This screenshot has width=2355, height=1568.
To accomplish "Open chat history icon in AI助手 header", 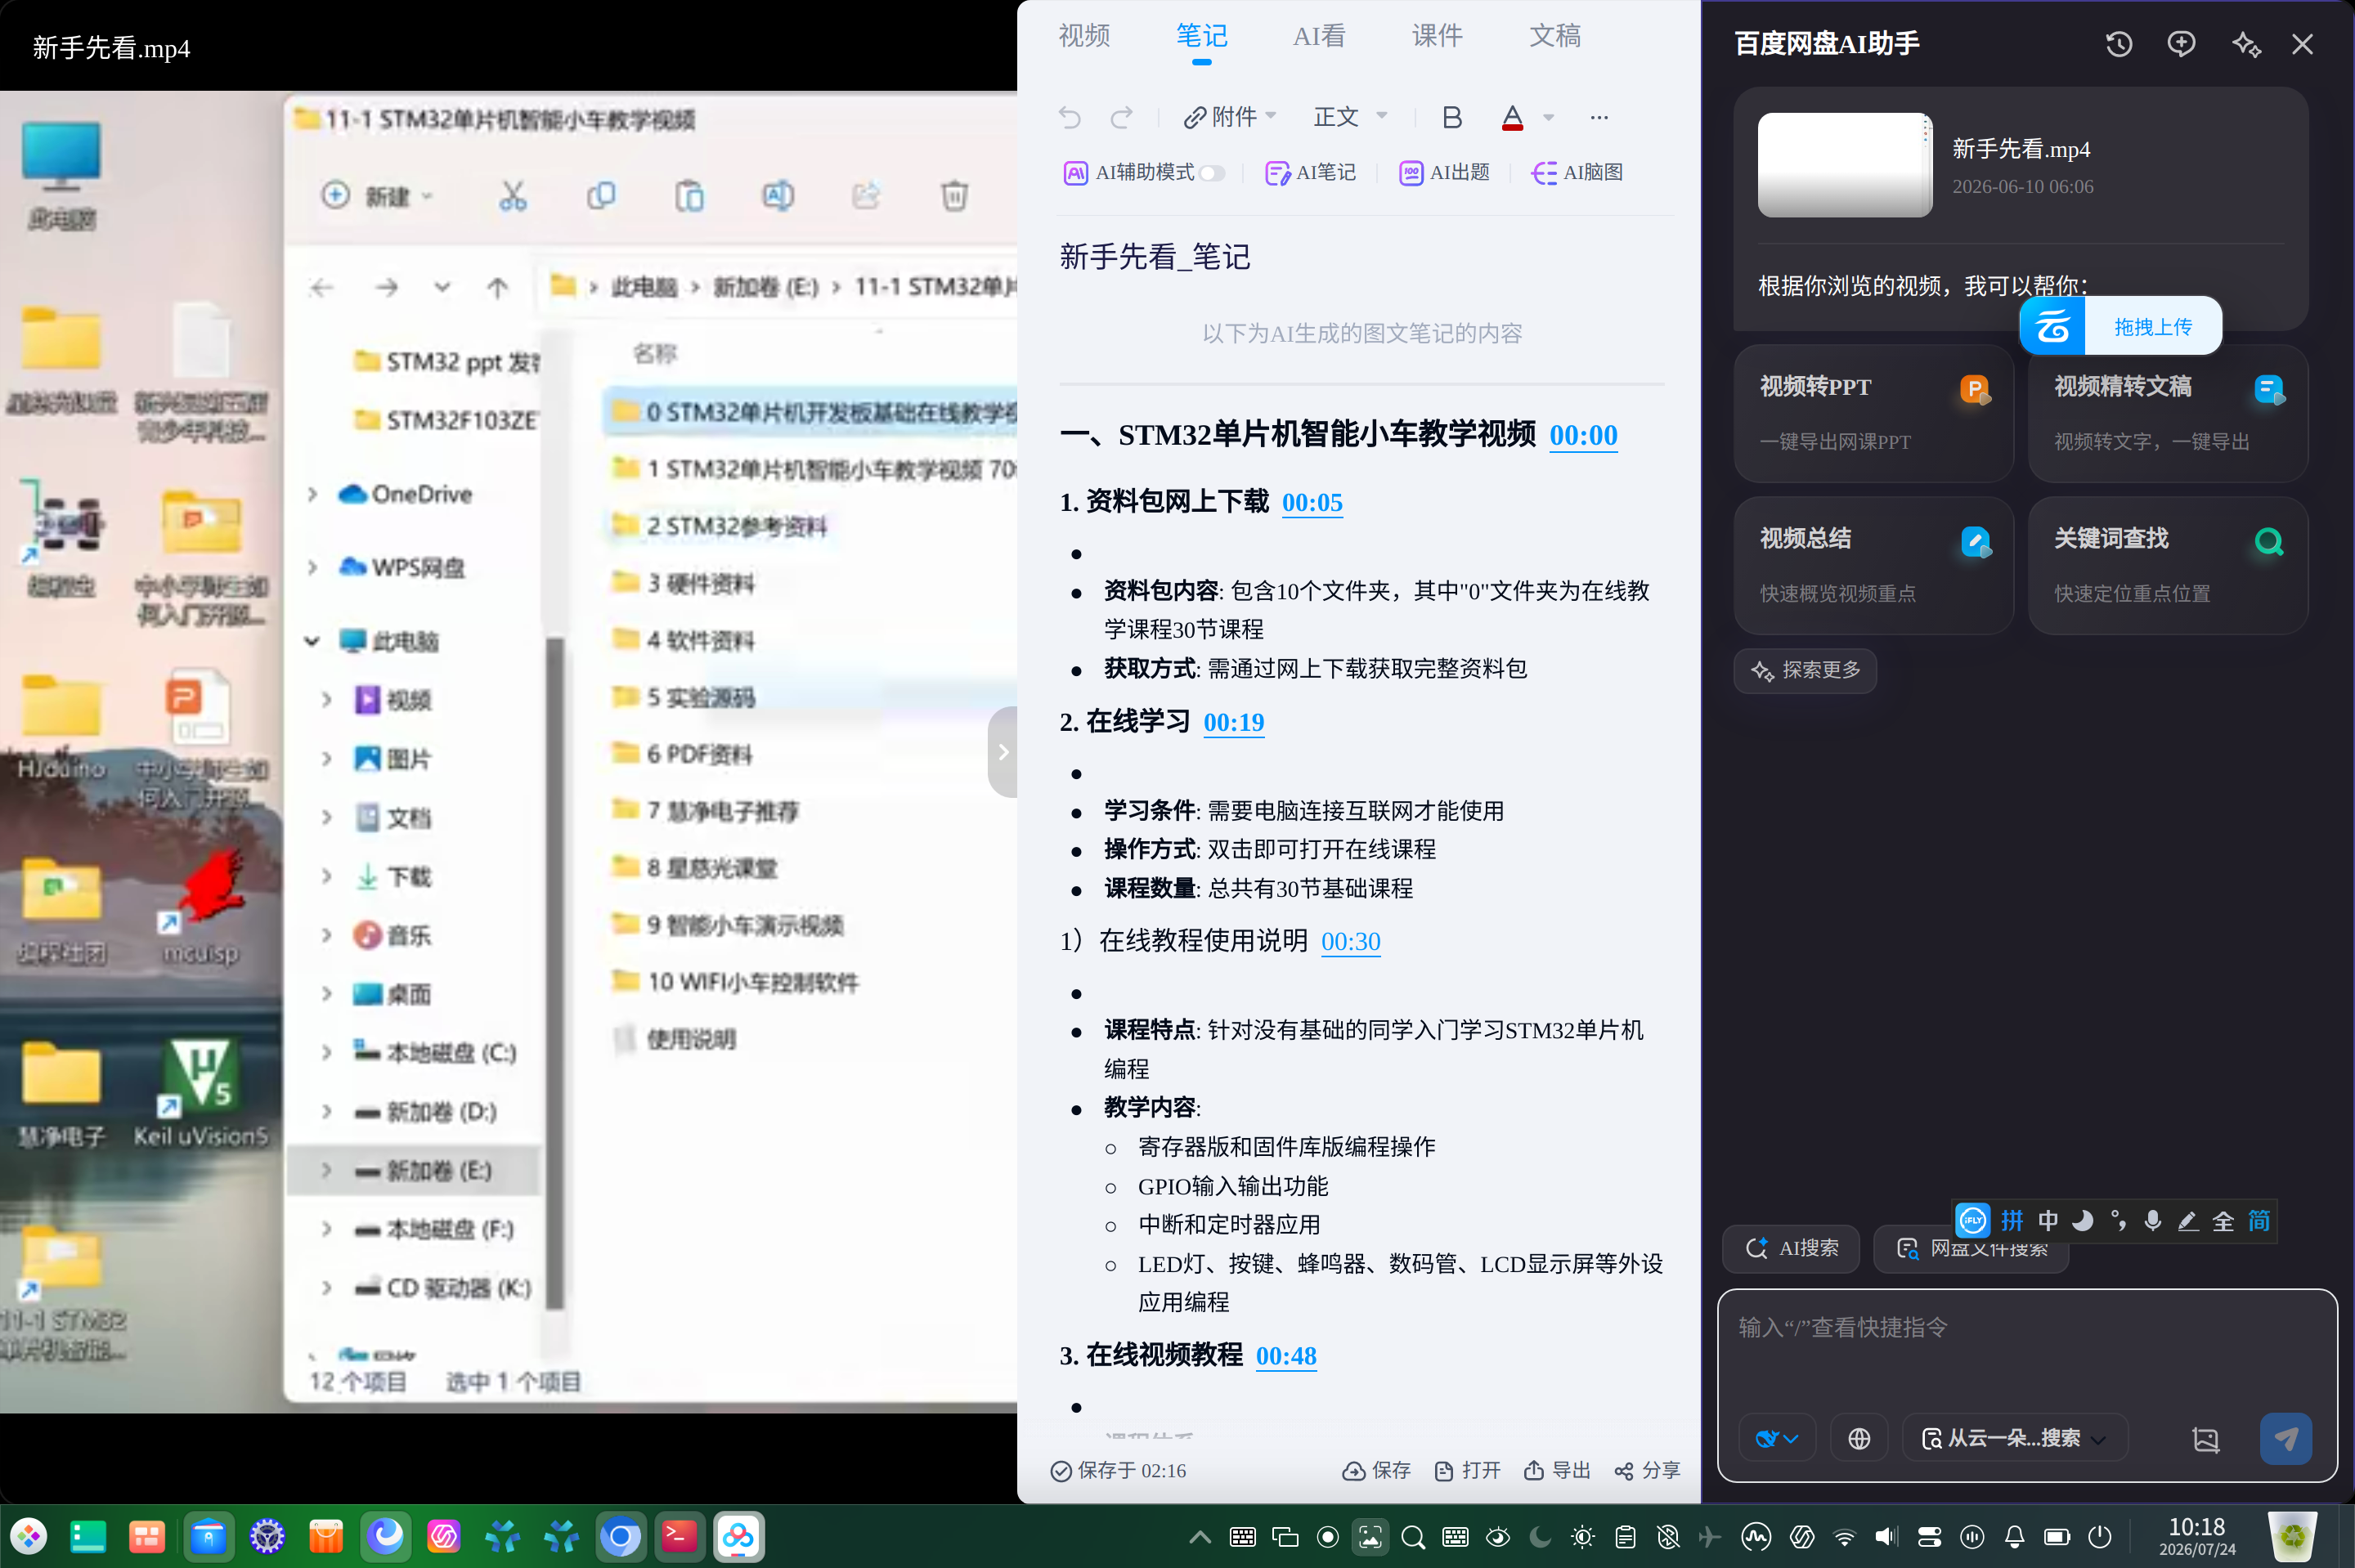I will pos(2119,44).
